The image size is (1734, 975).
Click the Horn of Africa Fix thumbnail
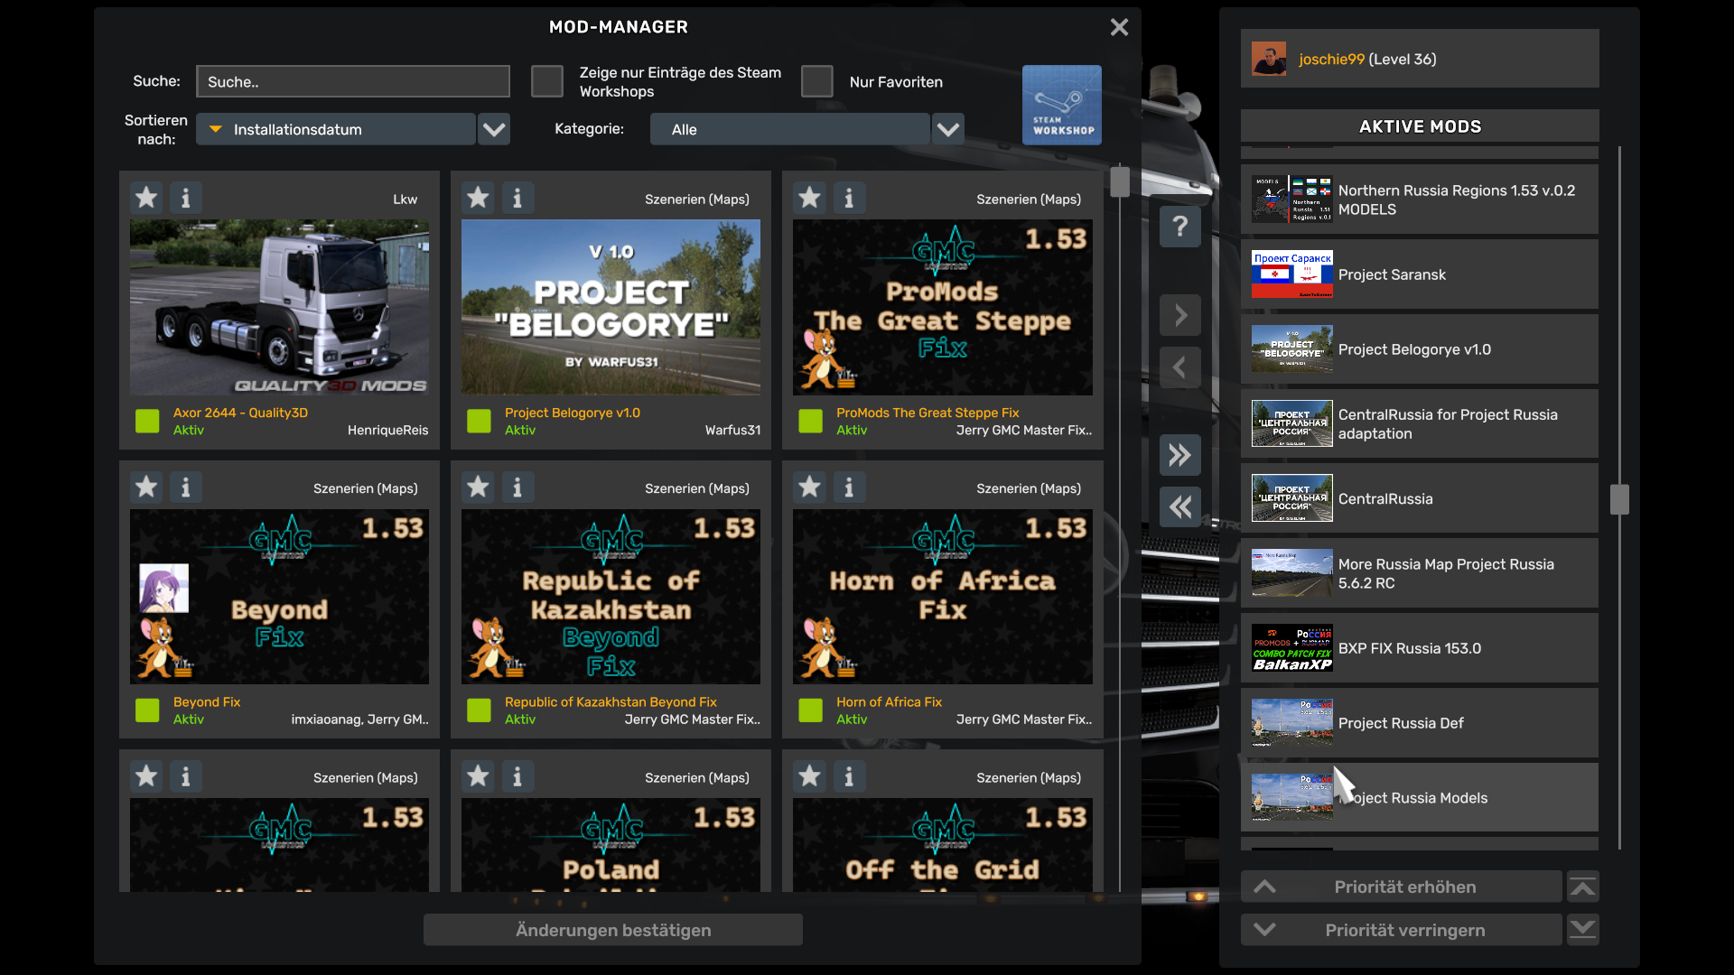pos(942,597)
